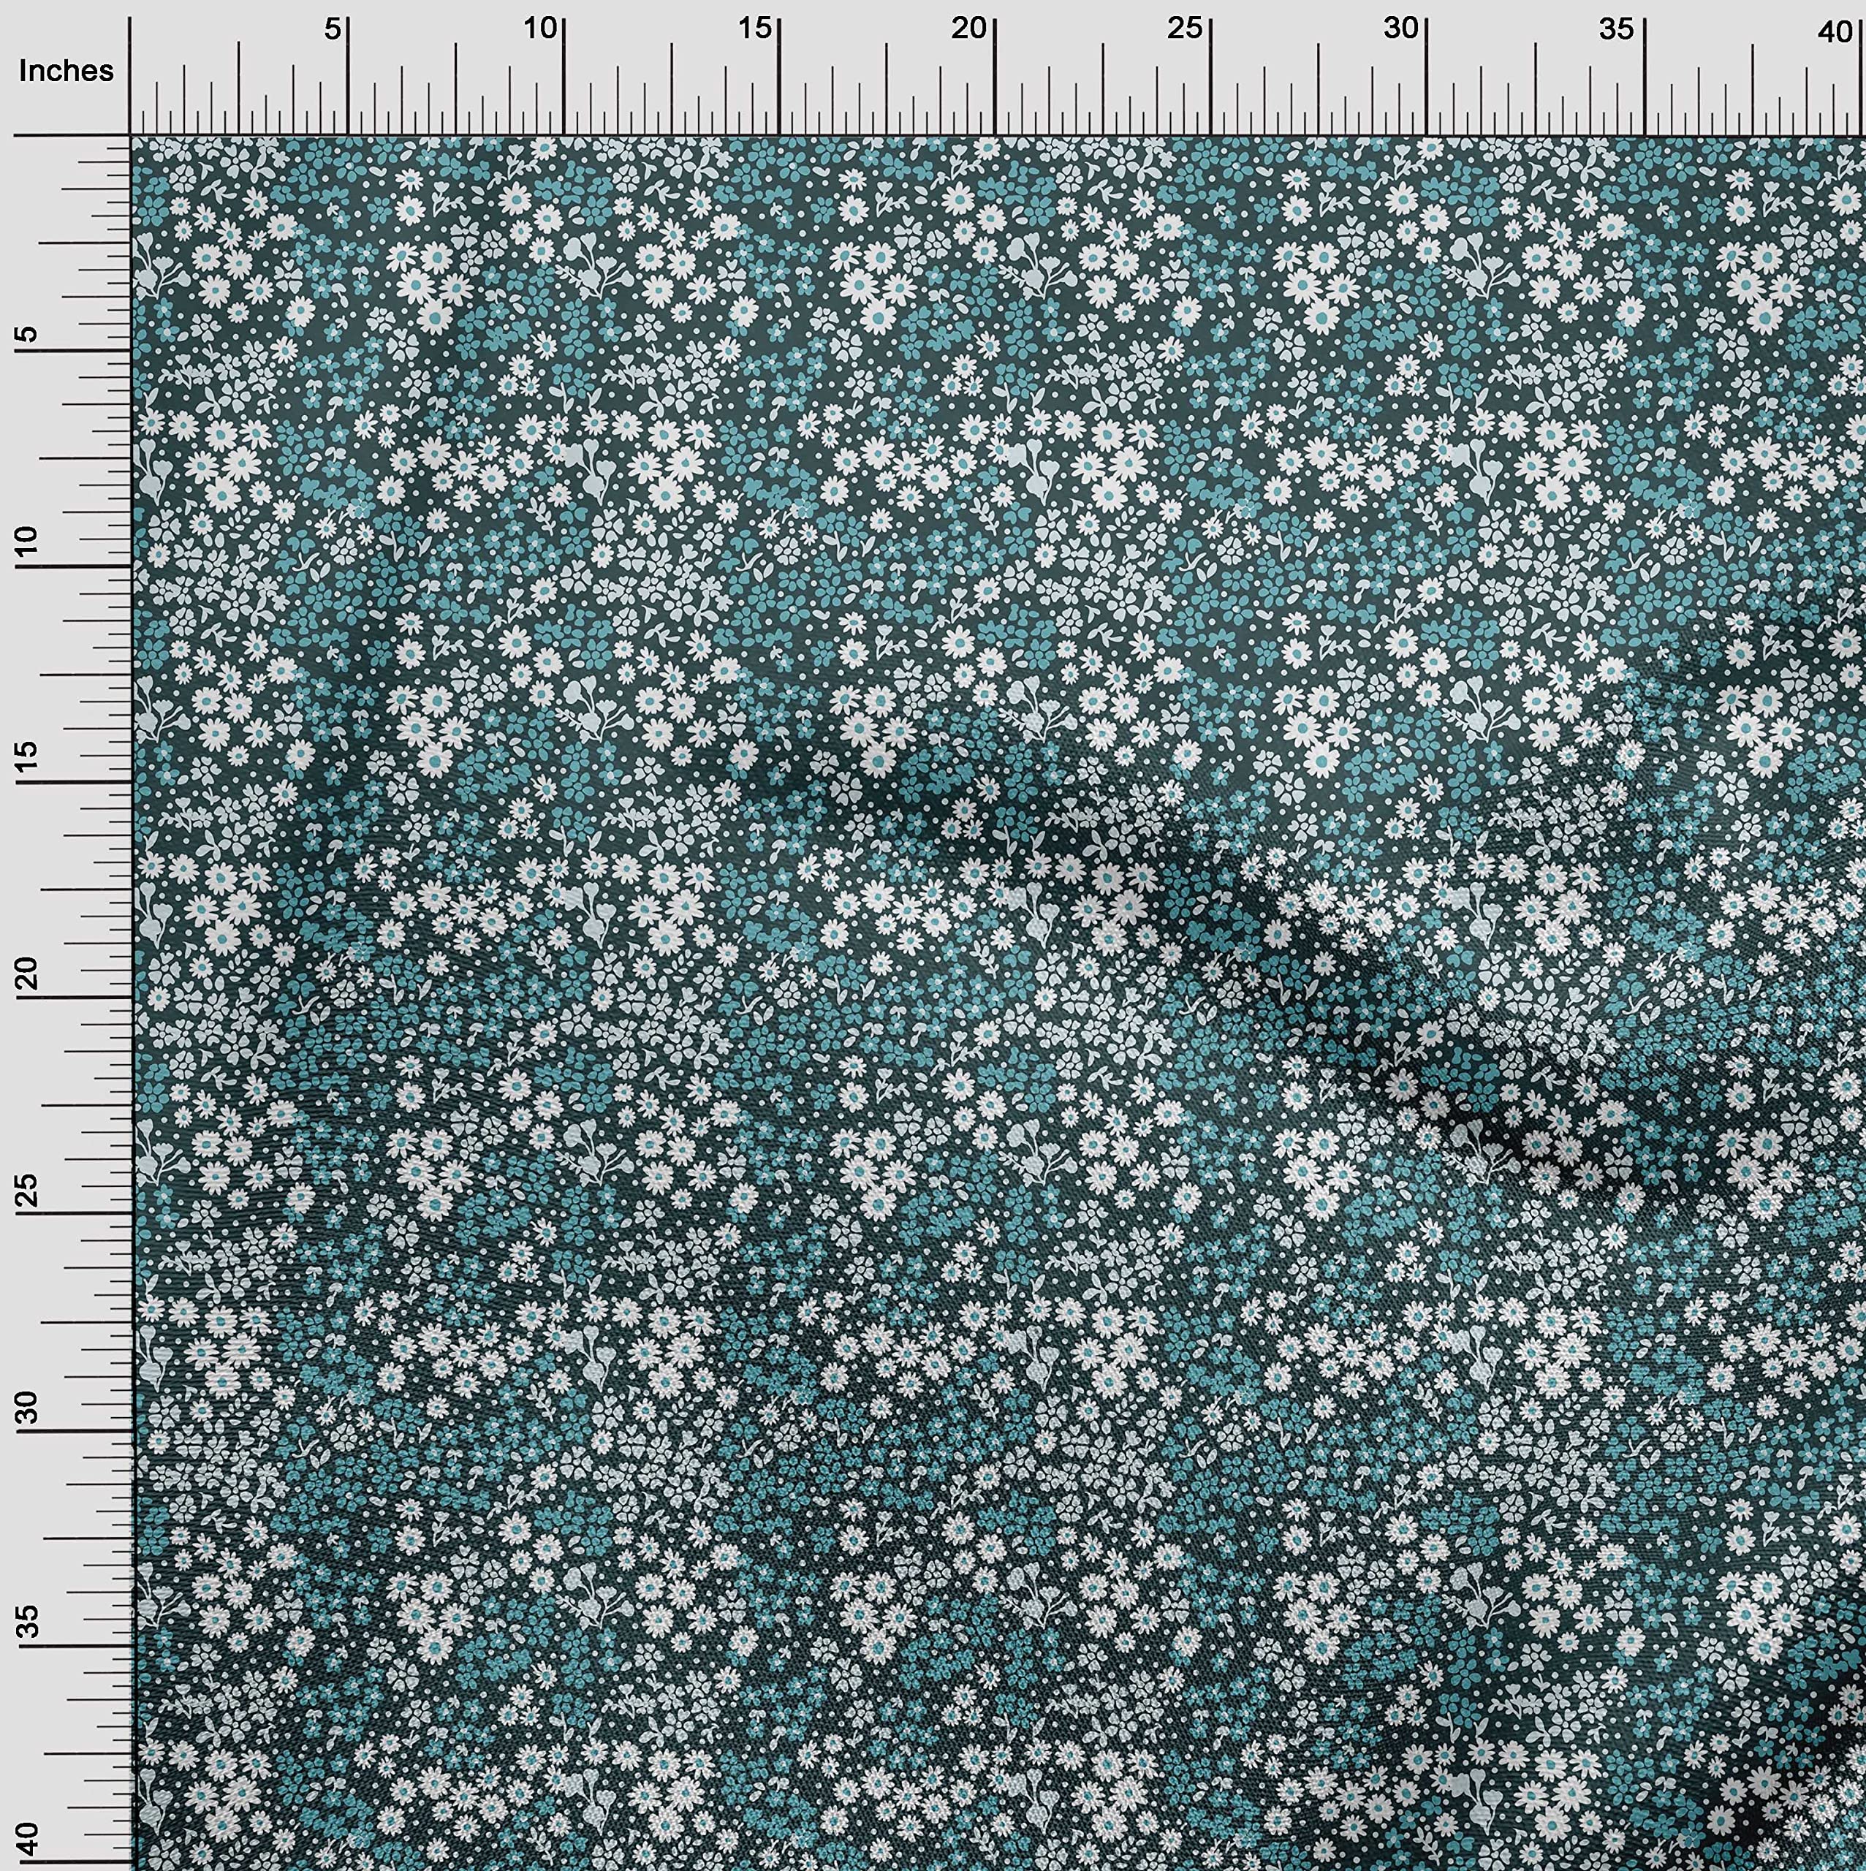Screen dimensions: 1866x1871
Task: Click the 25 mark on the top ruler
Action: [x=1186, y=29]
